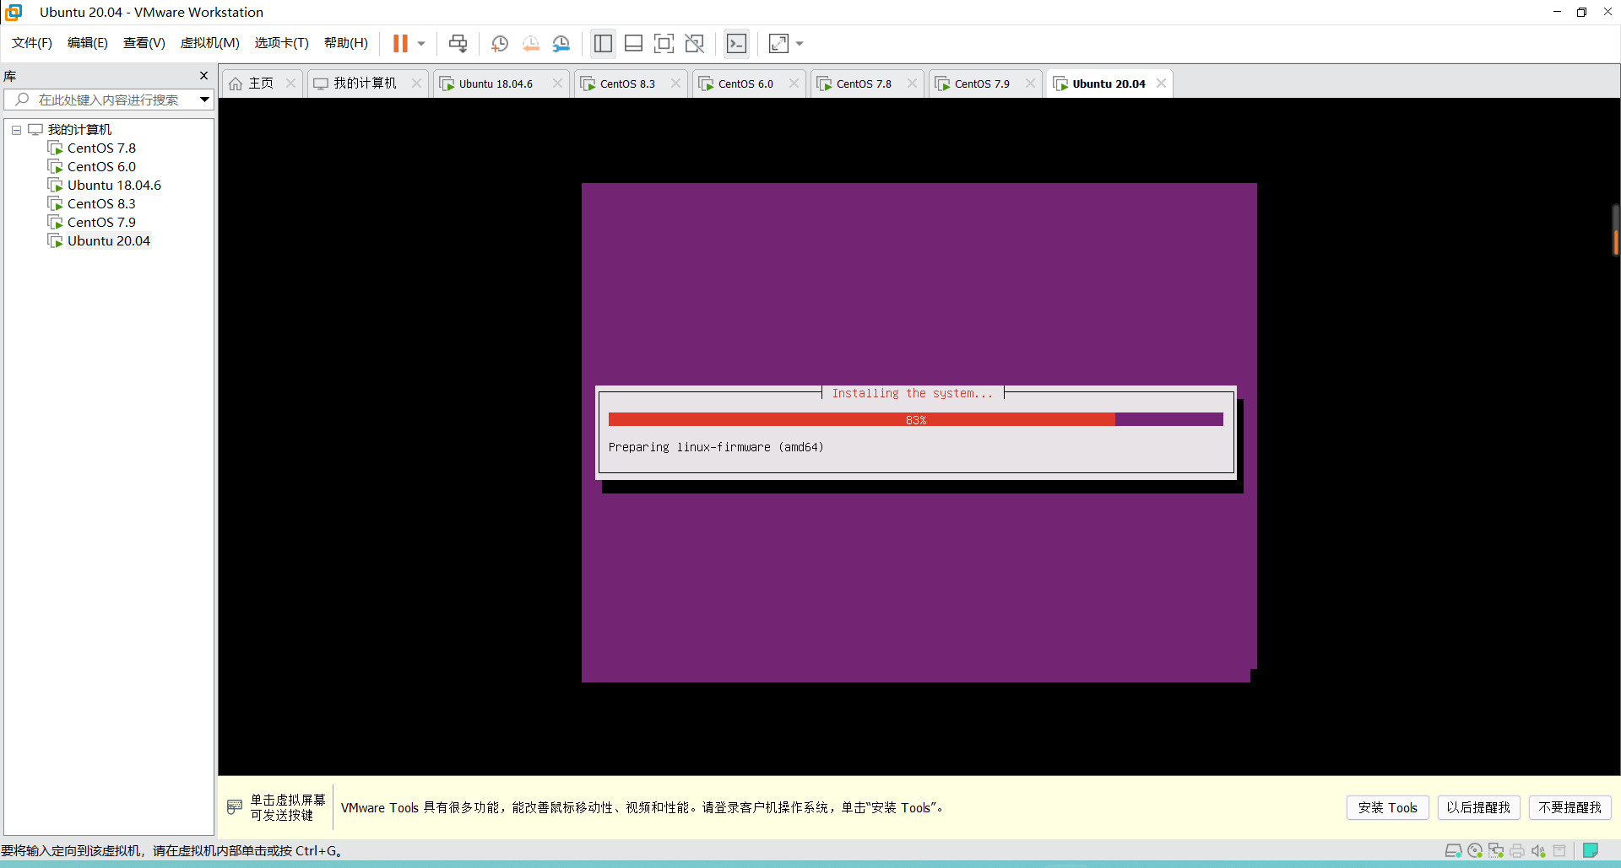Send Ctrl+Alt+Del to the virtual machine
The height and width of the screenshot is (868, 1621).
[x=458, y=43]
